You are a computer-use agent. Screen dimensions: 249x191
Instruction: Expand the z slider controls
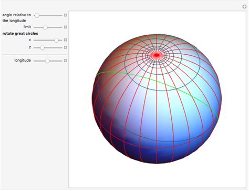point(66,47)
